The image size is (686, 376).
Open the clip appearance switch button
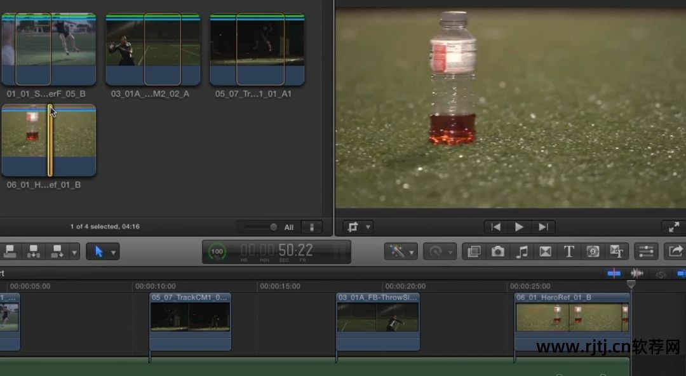point(312,227)
